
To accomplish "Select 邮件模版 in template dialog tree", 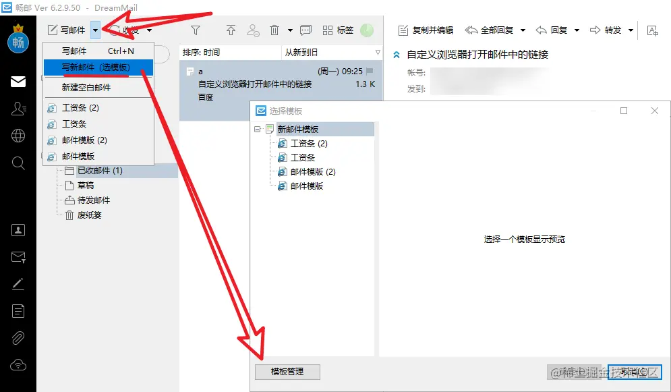I will [306, 186].
